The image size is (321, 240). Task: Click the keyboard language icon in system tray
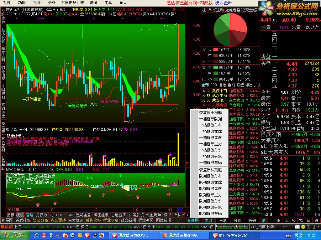[288, 235]
